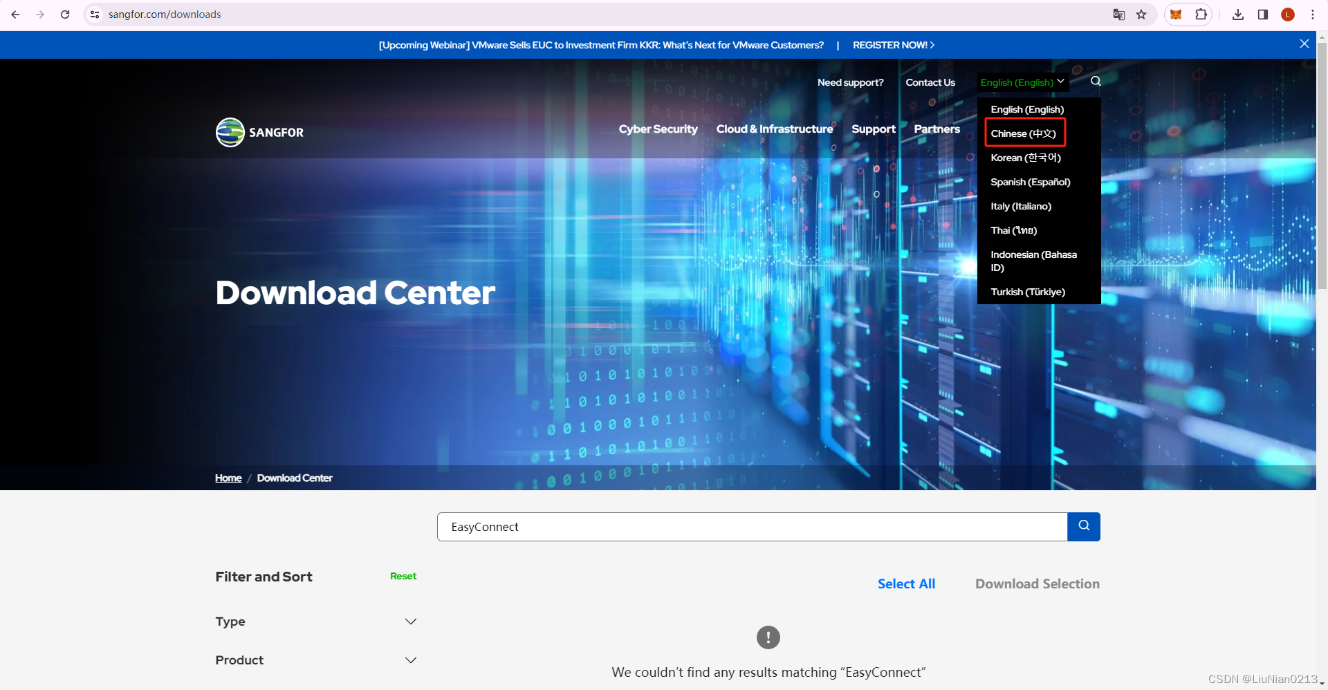Choose English (English) language option

click(x=1027, y=109)
